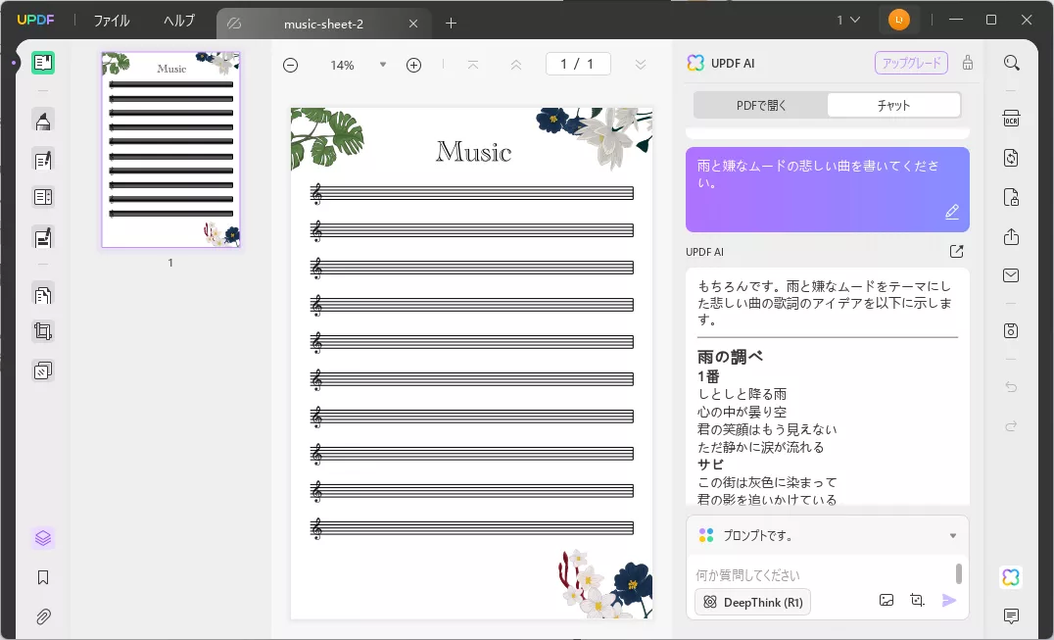1054x640 pixels.
Task: Select the Crop Pages tool
Action: (x=43, y=331)
